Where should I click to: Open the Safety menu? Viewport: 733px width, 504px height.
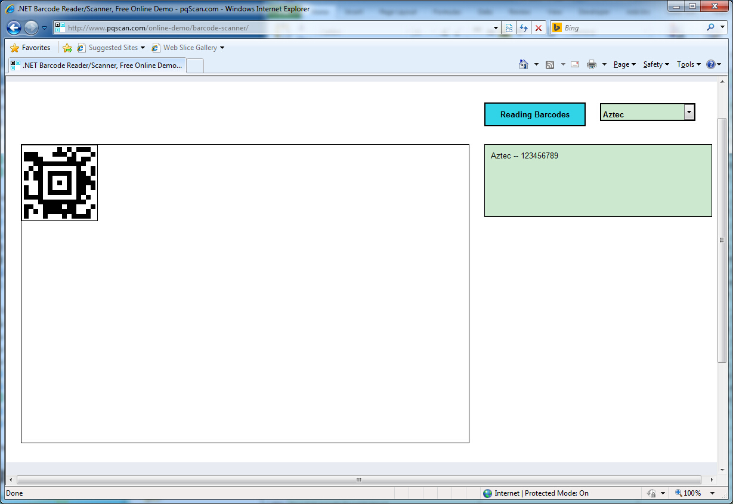point(656,64)
